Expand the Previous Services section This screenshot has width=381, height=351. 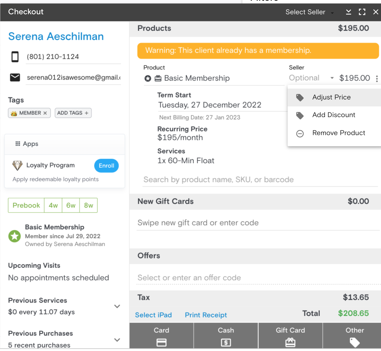[117, 306]
